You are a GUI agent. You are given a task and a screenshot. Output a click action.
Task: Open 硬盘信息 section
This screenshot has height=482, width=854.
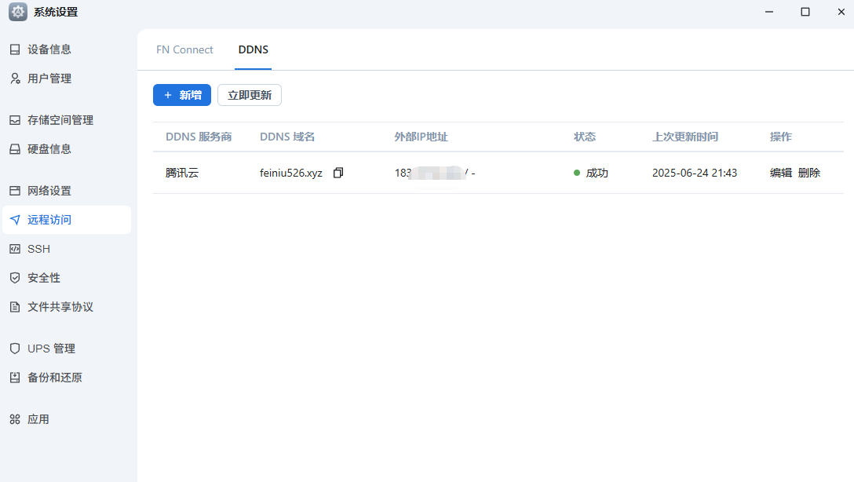(x=67, y=149)
